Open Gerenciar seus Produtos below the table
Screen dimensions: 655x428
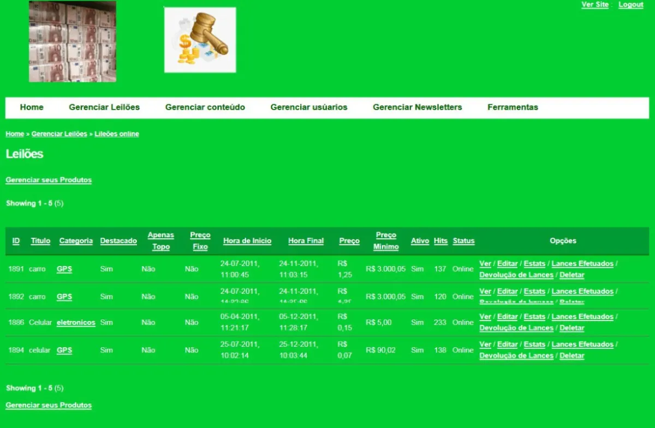[49, 405]
